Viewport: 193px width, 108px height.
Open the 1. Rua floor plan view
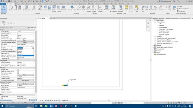click(x=160, y=24)
